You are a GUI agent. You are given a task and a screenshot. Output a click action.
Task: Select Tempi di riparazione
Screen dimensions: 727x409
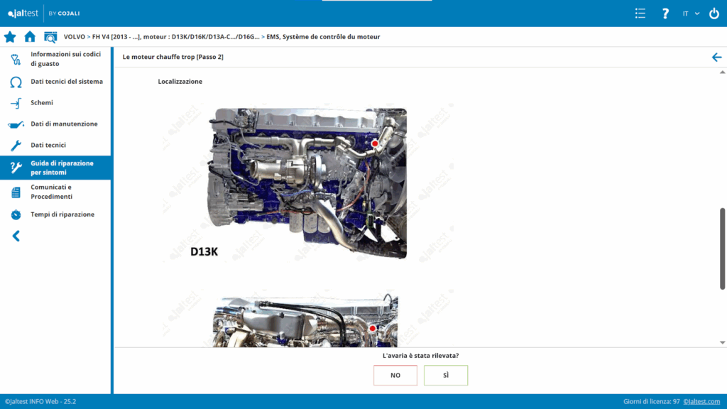[62, 214]
